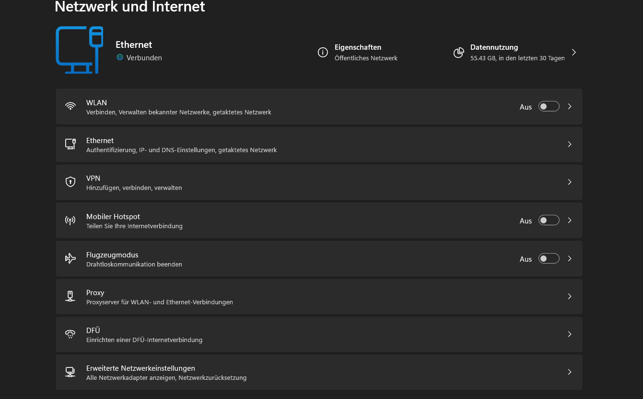The height and width of the screenshot is (399, 643).
Task: Expand the Flugzeugmodus chevron arrow
Action: (570, 258)
